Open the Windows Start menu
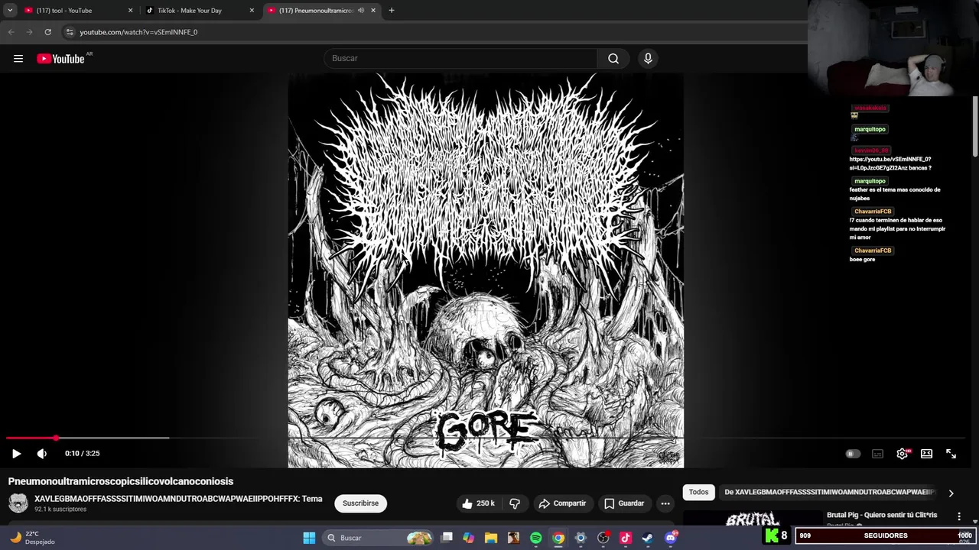Viewport: 979px width, 550px height. pos(309,538)
